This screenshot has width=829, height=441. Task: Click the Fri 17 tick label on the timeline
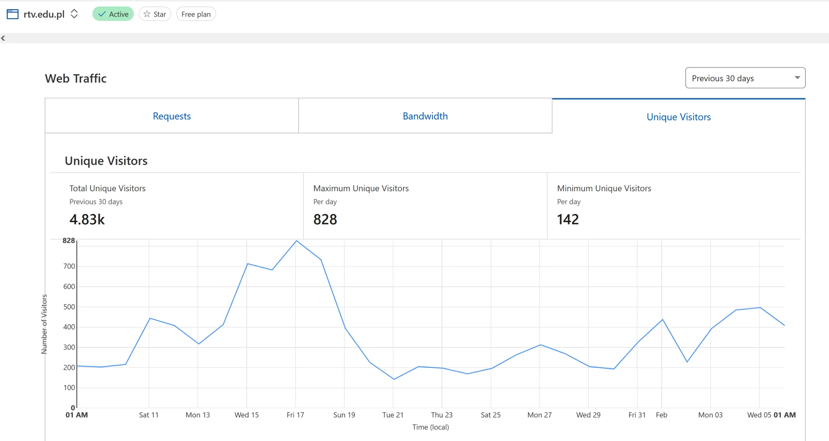click(295, 415)
